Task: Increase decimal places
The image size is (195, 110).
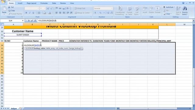Action: 108,13
